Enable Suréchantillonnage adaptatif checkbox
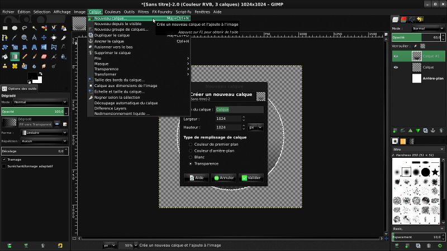Viewport: 447px width, 251px height. [4, 166]
